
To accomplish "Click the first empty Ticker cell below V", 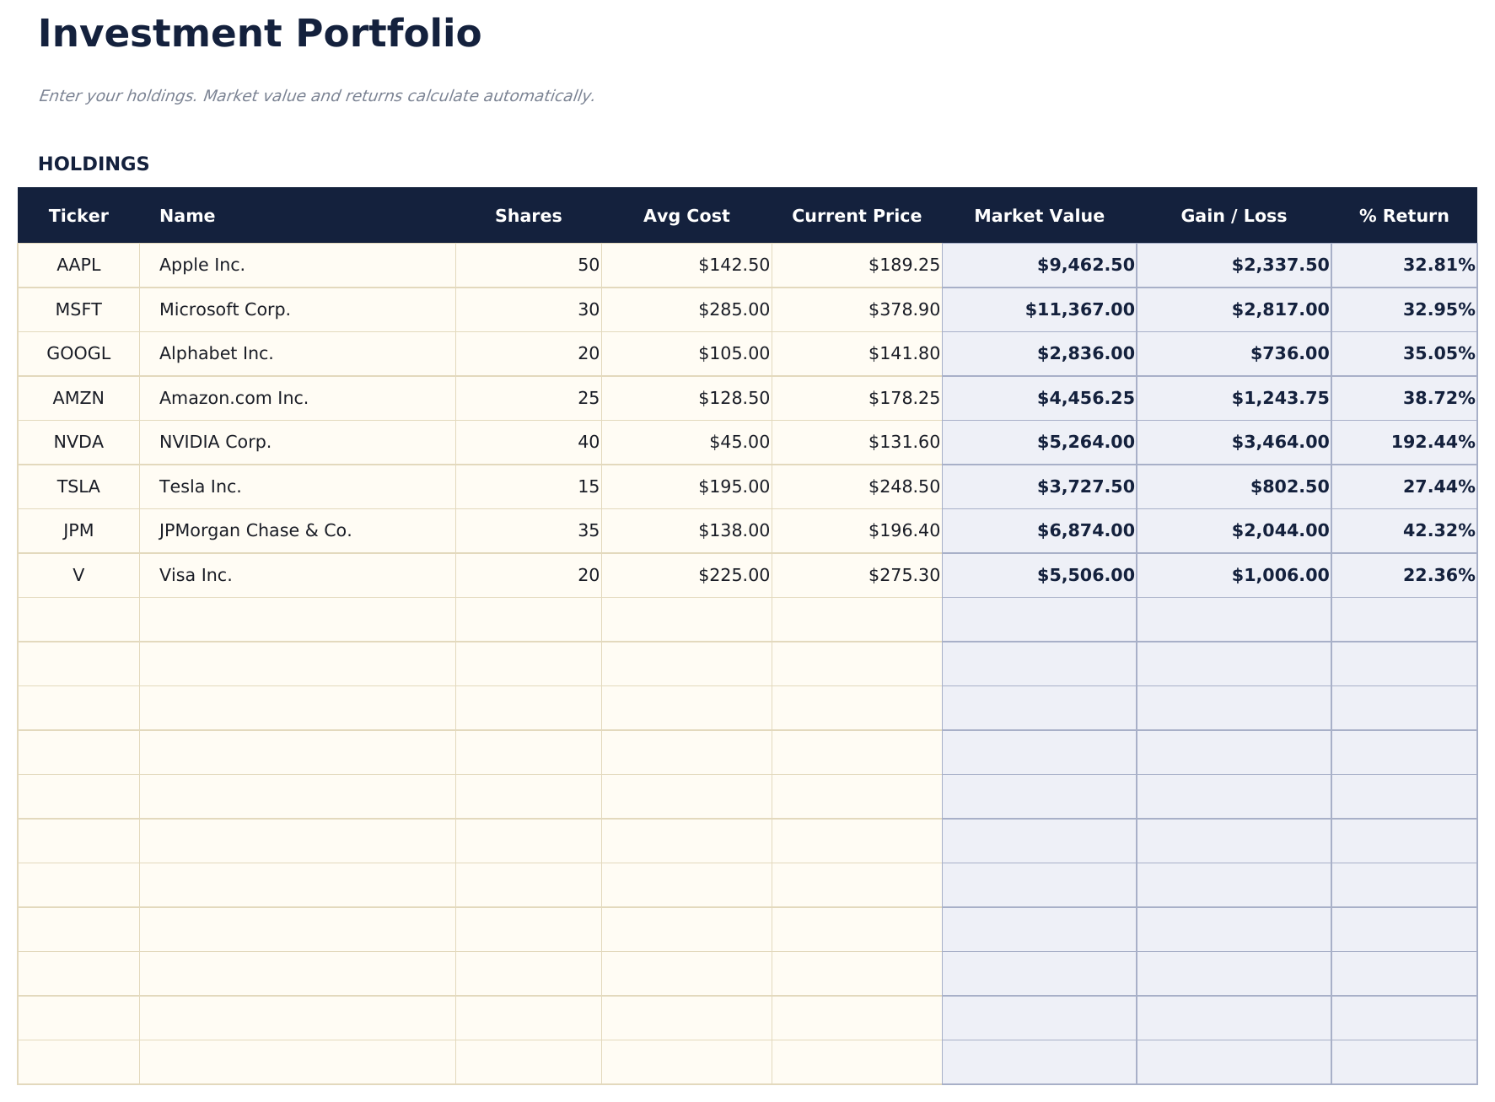I will [78, 620].
